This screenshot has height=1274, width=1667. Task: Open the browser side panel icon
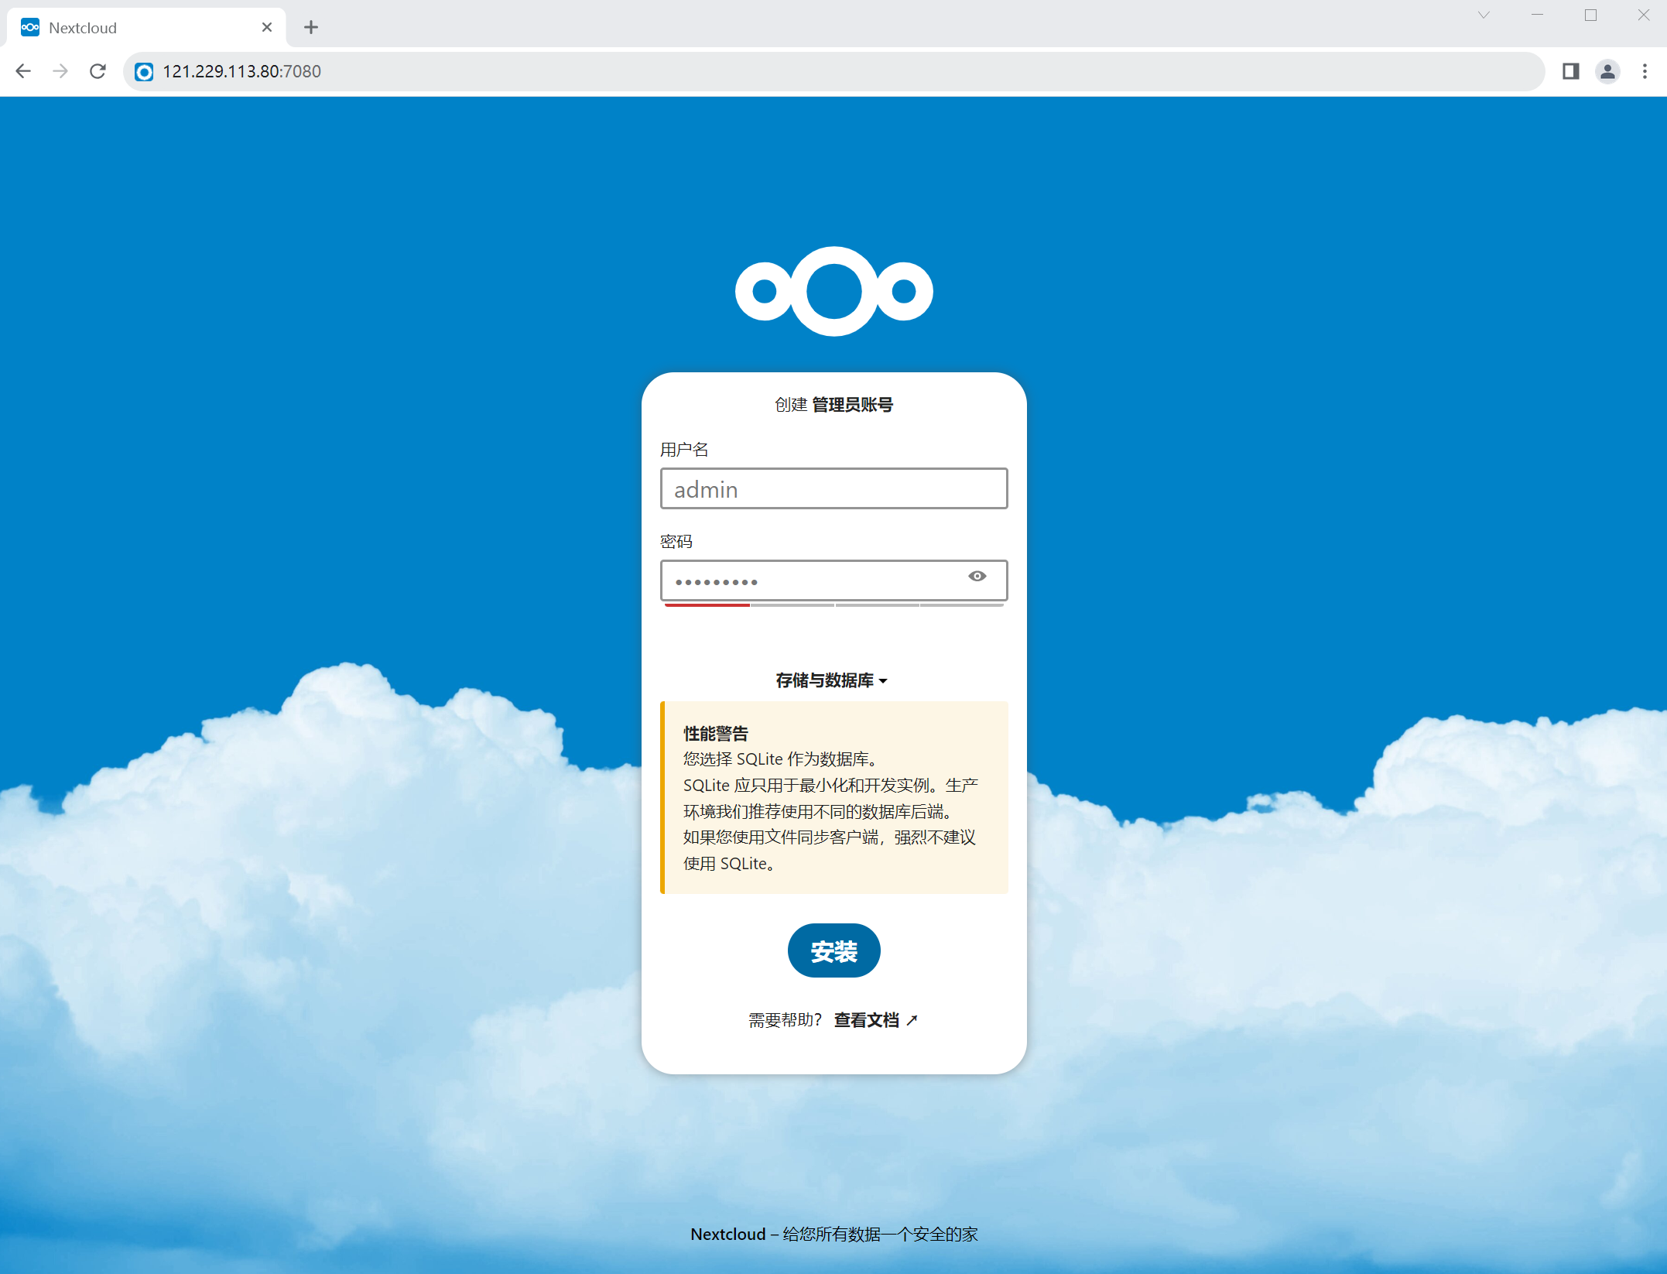[1570, 71]
